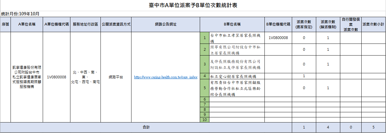Select 輪派機制 value 1 for 友伴 row

(x=328, y=64)
